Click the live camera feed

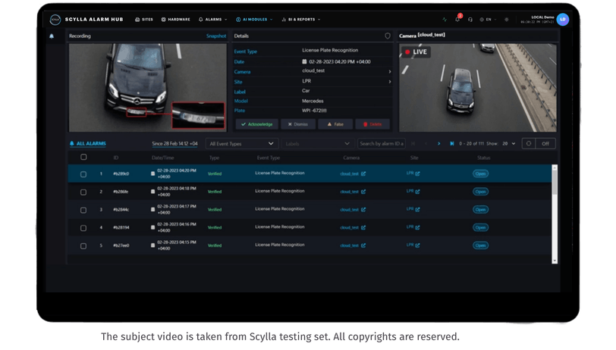click(478, 88)
